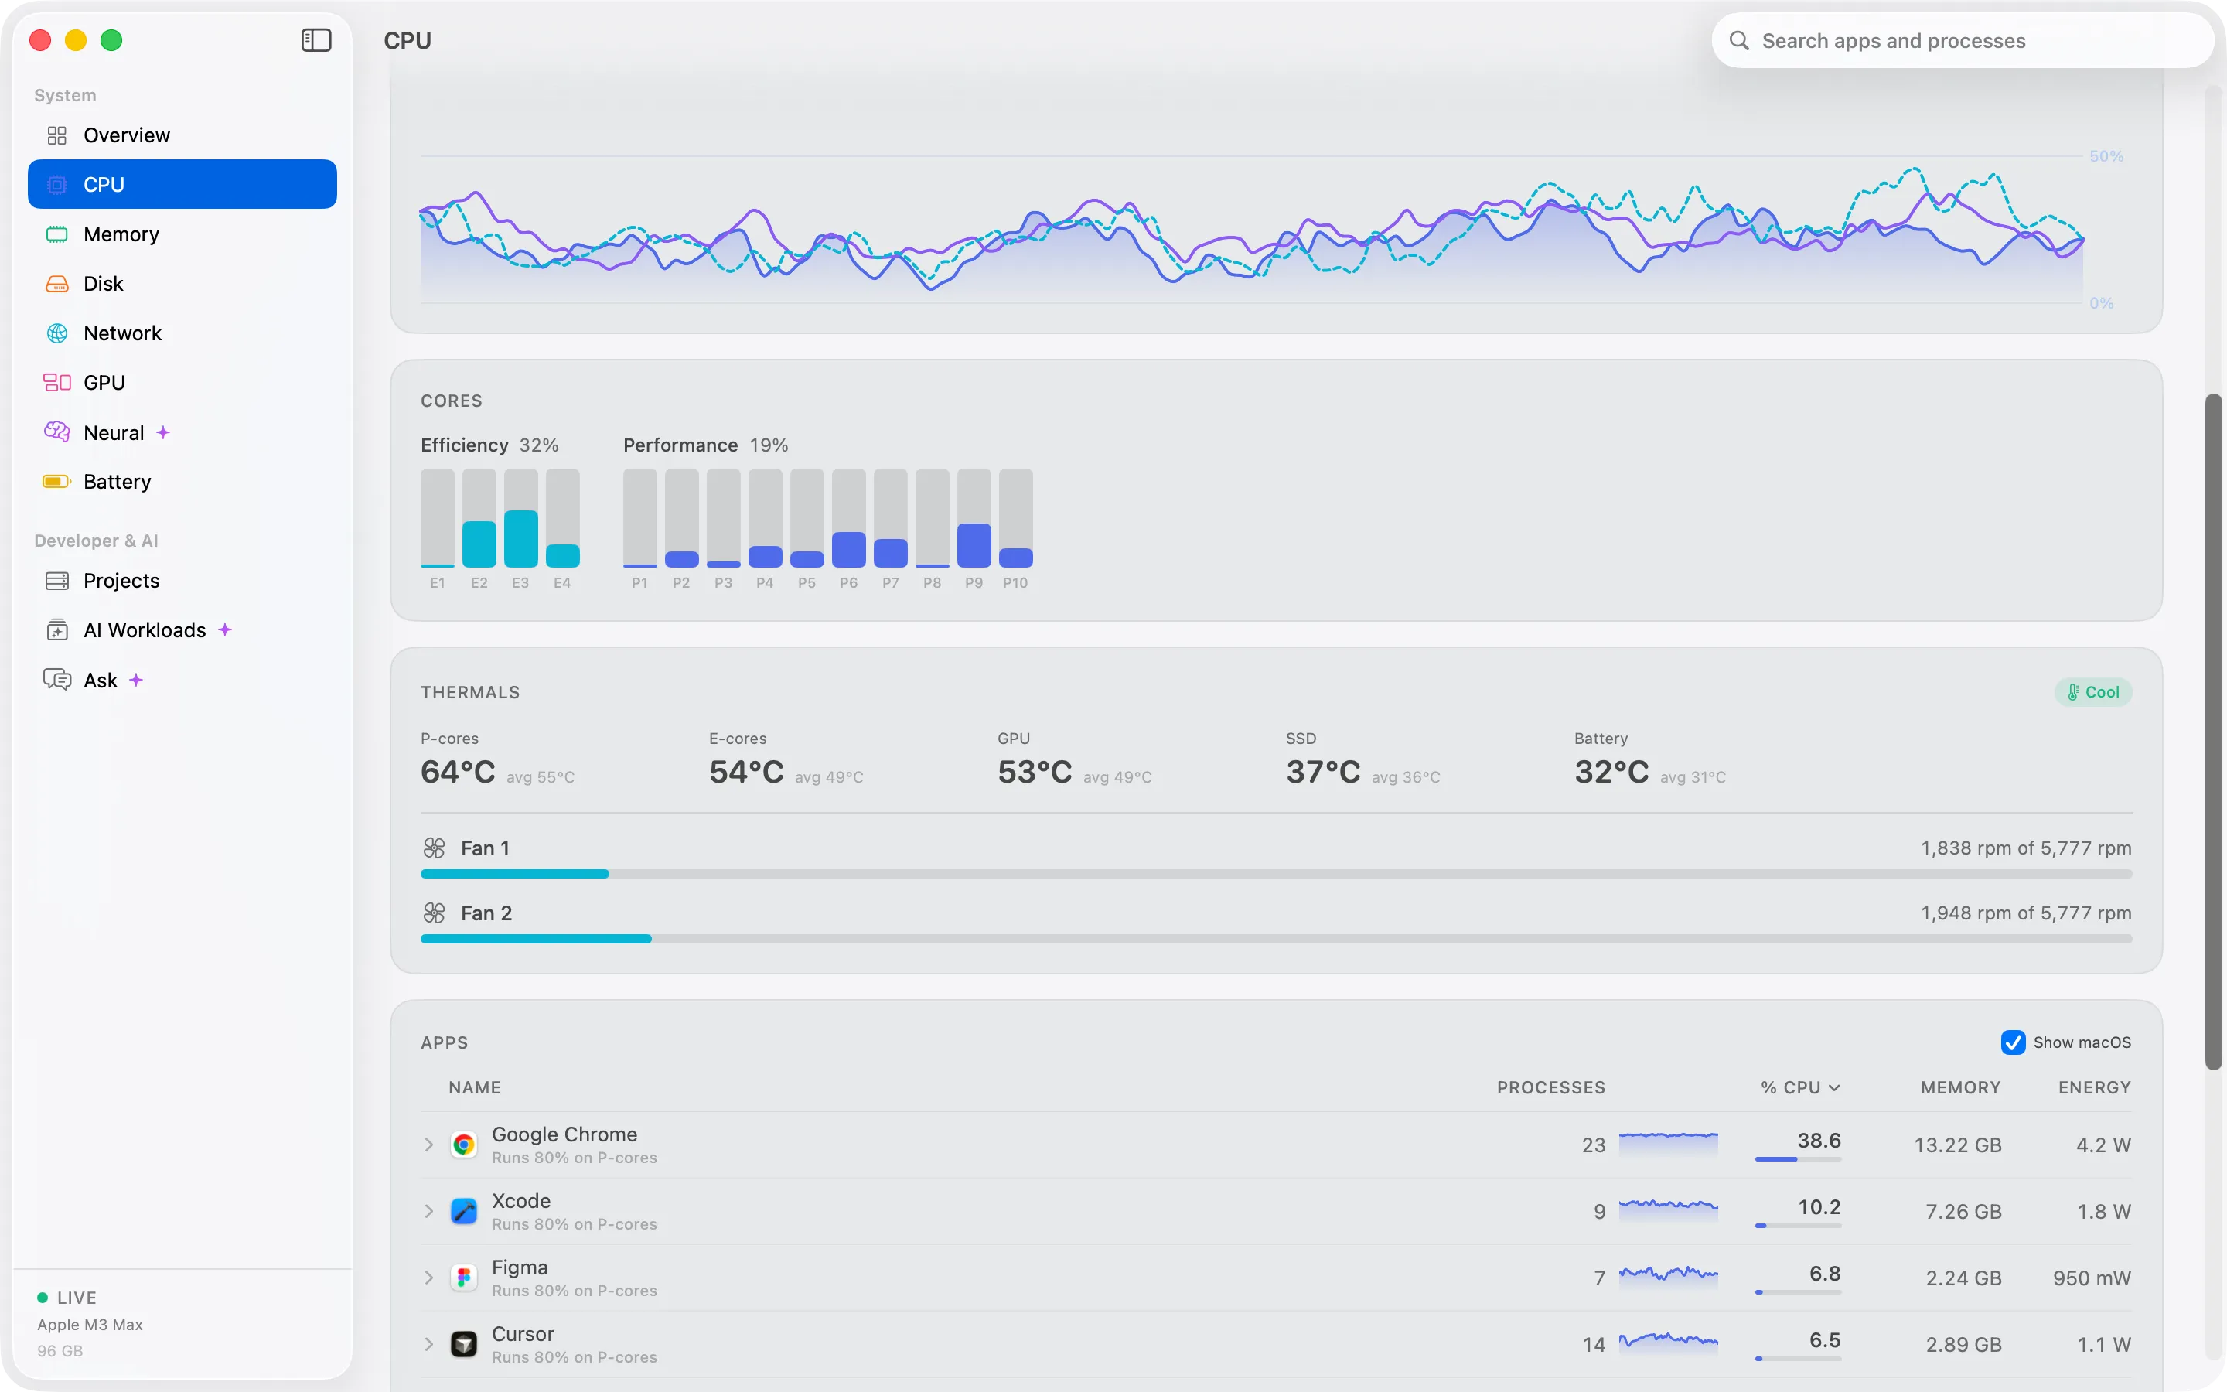Expand the Google Chrome row
This screenshot has width=2227, height=1392.
429,1145
